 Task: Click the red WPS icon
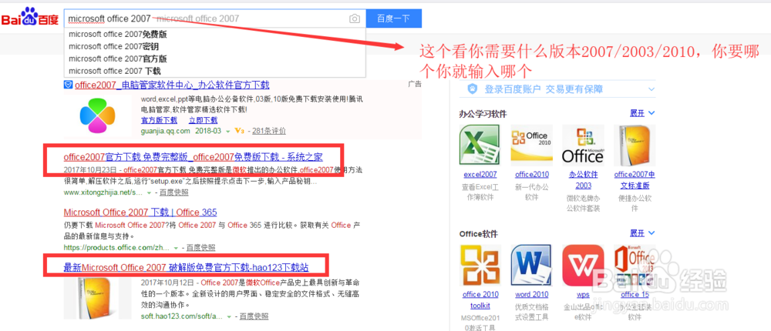pyautogui.click(x=583, y=266)
